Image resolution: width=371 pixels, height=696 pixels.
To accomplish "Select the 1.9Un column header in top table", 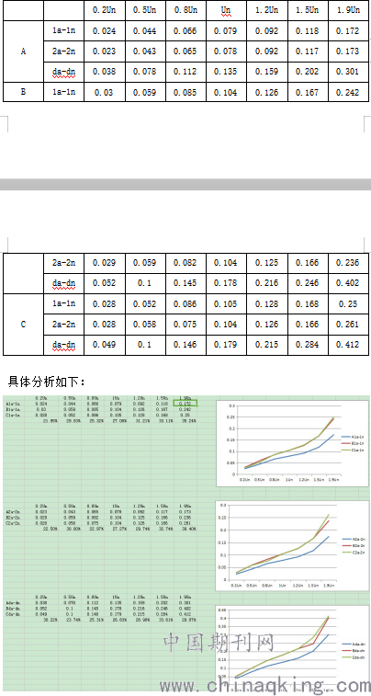I will (x=348, y=10).
